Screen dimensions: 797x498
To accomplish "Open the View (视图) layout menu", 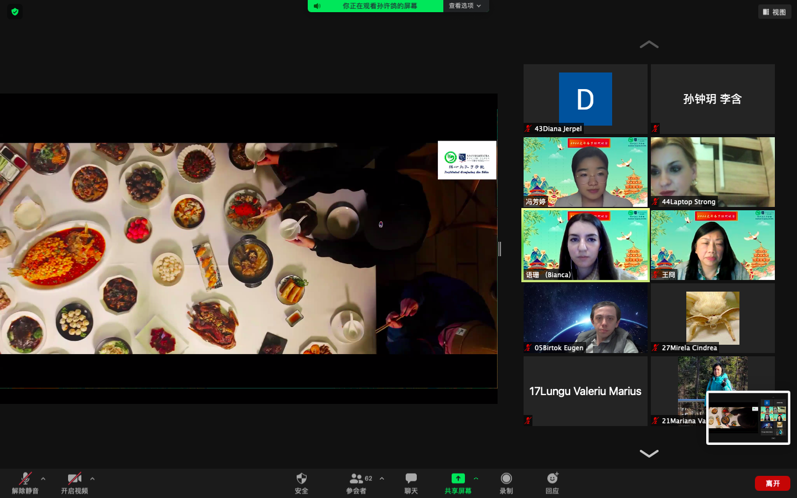I will click(x=774, y=12).
